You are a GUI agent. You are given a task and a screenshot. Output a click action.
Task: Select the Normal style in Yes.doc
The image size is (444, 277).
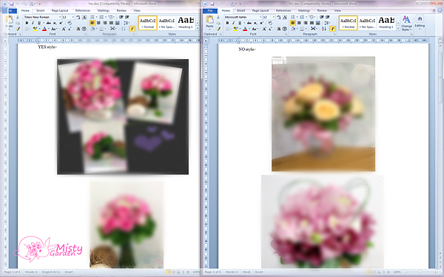[147, 23]
